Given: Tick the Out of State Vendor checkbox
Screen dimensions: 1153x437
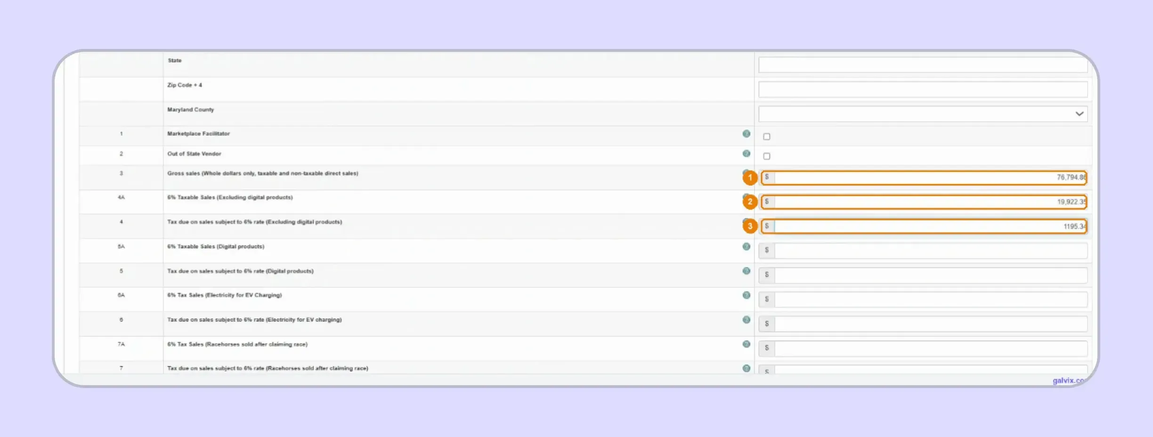Looking at the screenshot, I should 766,156.
